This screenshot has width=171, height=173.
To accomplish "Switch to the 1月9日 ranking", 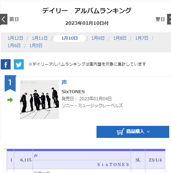I will pos(98,38).
